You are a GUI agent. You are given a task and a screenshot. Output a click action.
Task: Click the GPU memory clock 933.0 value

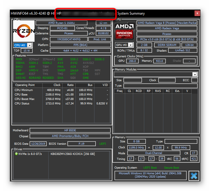[159, 61]
